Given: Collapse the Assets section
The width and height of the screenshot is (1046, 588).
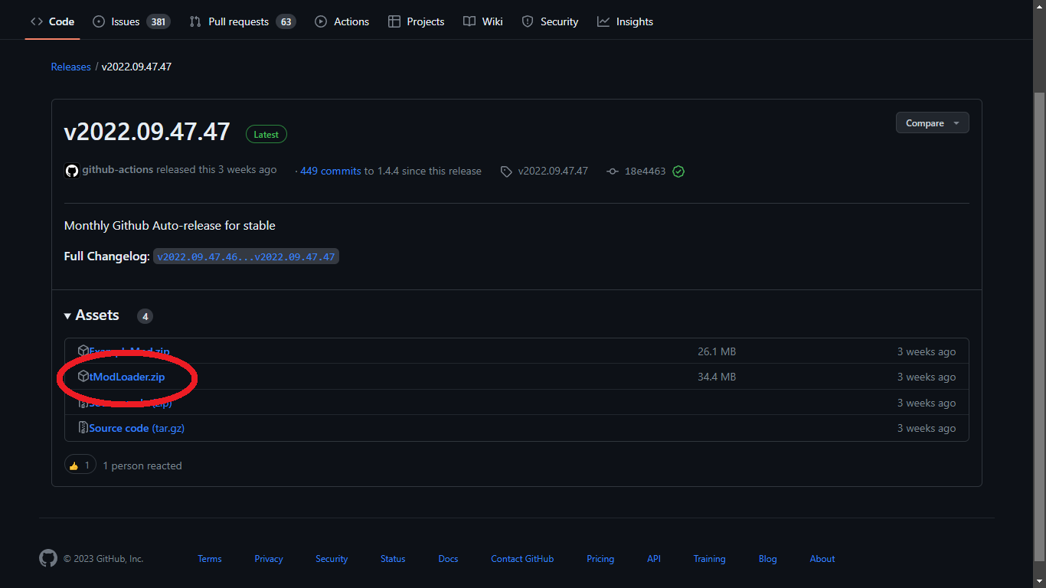Looking at the screenshot, I should point(92,315).
